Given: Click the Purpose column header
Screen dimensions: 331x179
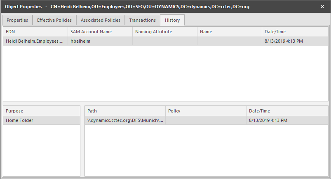Looking at the screenshot, I should (42, 111).
